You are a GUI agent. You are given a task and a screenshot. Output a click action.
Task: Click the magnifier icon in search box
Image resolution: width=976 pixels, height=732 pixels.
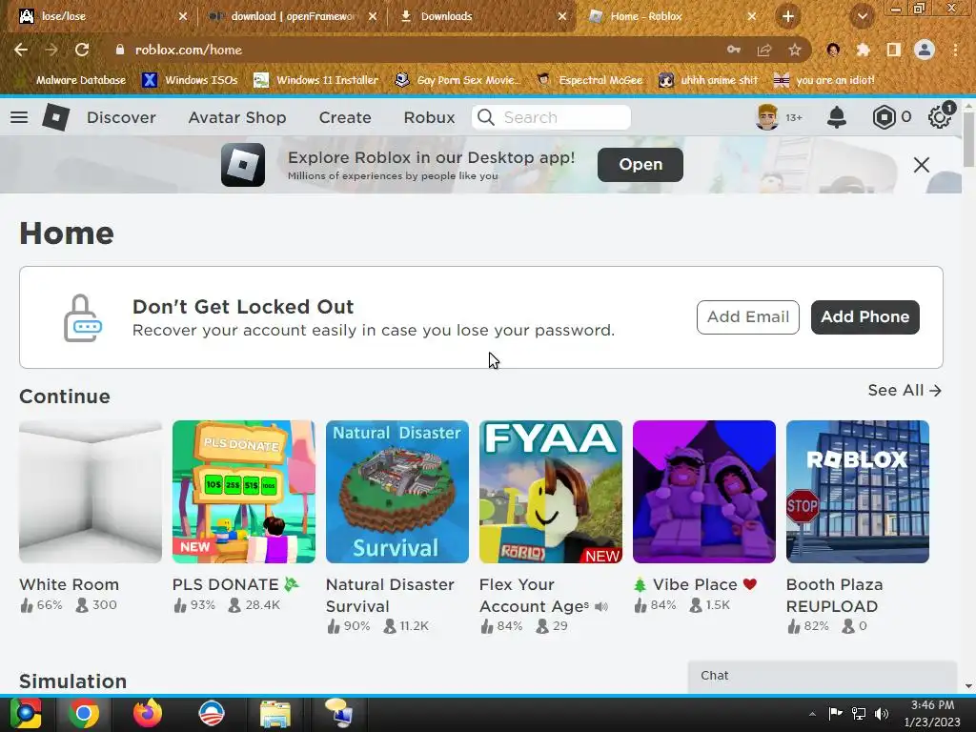coord(485,117)
